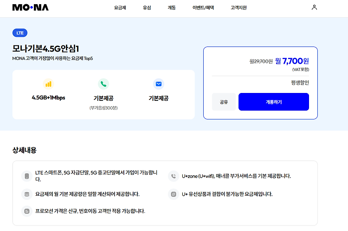Click the 공유 share button
348x231 pixels.
tap(224, 102)
